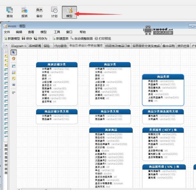
Task: Open the 计划 (Schedule) toolbar icon
Action: [x=54, y=12]
